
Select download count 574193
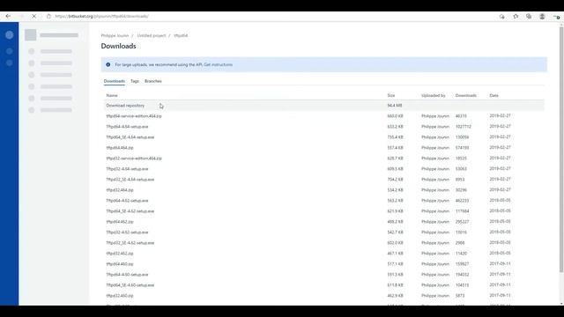coord(462,148)
